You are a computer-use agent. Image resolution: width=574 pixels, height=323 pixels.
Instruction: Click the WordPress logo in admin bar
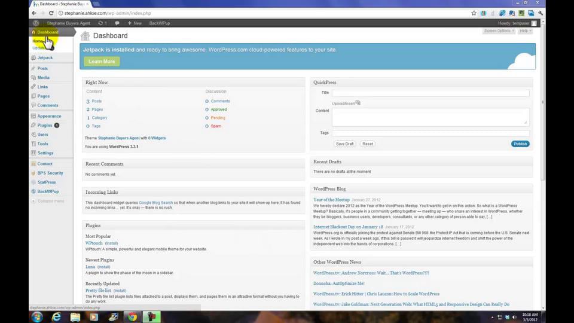tap(35, 23)
